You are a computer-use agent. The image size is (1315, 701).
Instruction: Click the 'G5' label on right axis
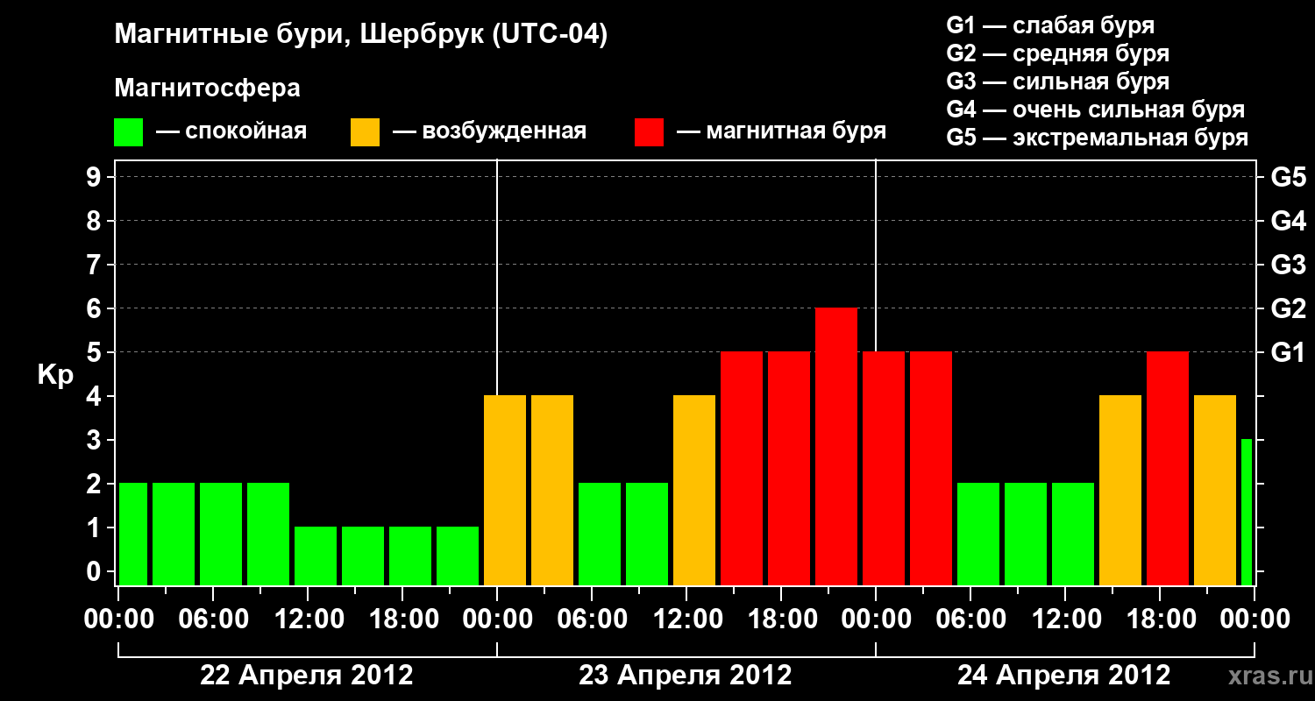point(1288,177)
